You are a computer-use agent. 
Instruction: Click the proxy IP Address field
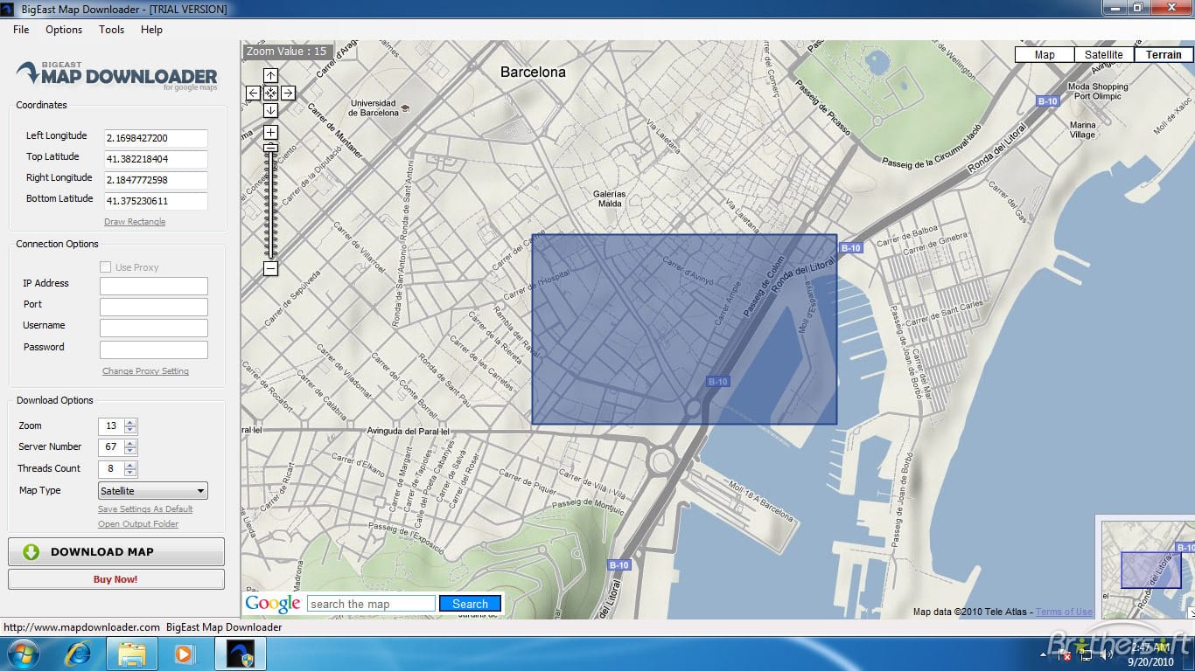click(x=154, y=286)
